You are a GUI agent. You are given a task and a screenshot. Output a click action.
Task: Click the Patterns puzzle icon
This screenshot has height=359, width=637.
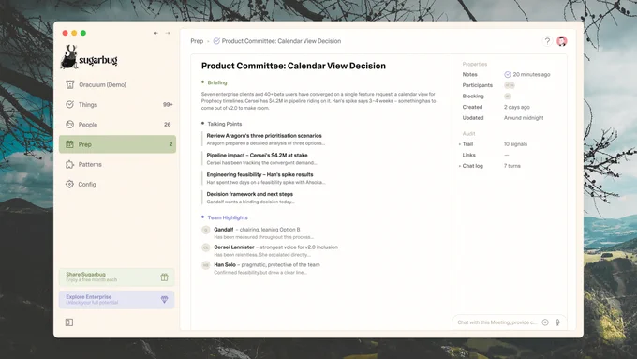pyautogui.click(x=70, y=164)
